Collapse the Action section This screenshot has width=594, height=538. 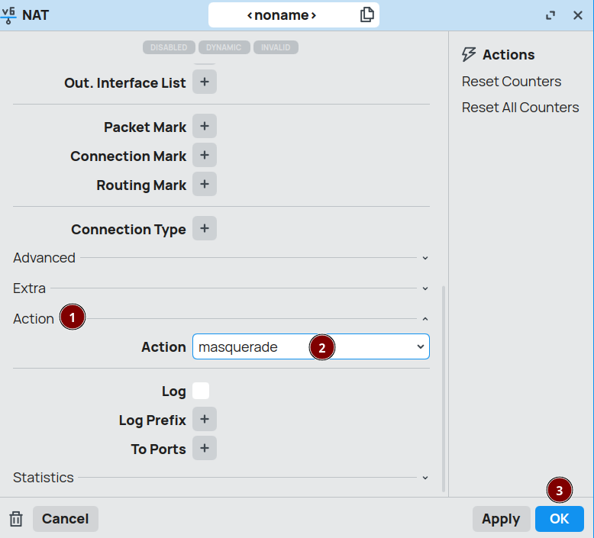click(x=425, y=319)
